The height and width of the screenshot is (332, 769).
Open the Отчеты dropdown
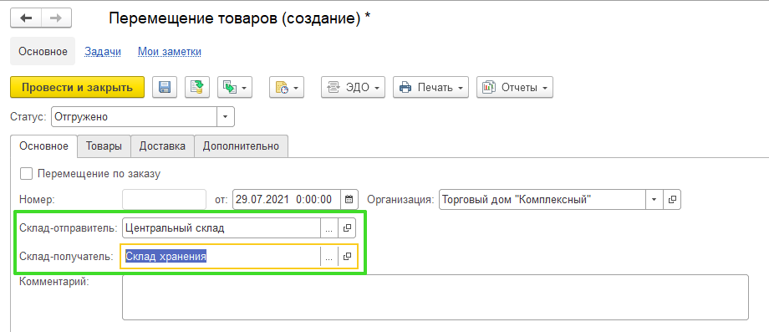pos(515,87)
